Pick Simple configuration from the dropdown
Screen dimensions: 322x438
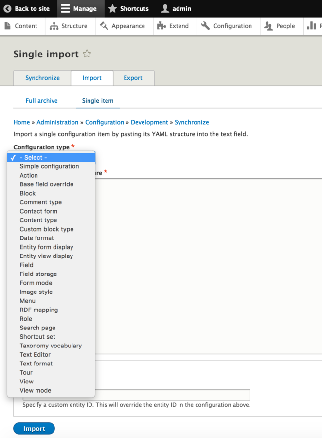(49, 166)
